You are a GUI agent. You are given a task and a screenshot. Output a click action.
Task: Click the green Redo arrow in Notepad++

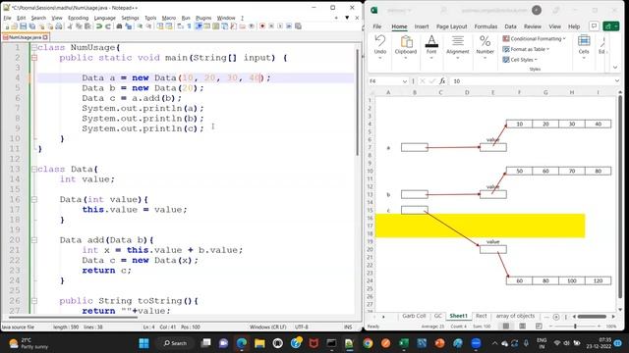coord(107,26)
